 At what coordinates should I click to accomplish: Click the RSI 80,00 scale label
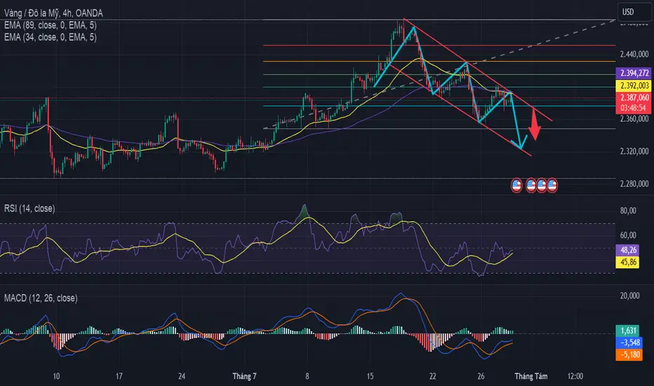[x=628, y=211]
